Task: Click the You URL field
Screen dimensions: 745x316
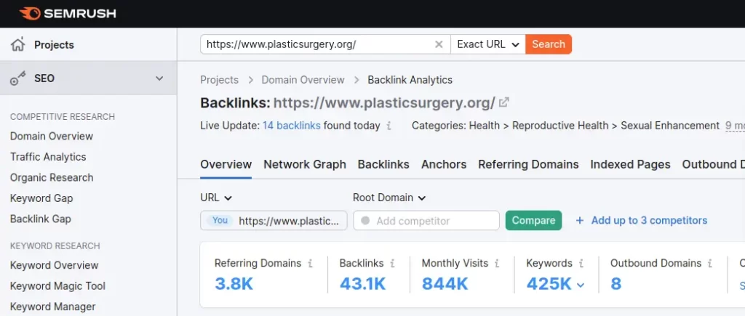Action: pyautogui.click(x=274, y=221)
